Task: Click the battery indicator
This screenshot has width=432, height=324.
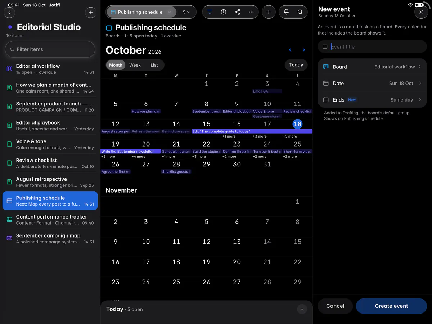Action: [419, 5]
